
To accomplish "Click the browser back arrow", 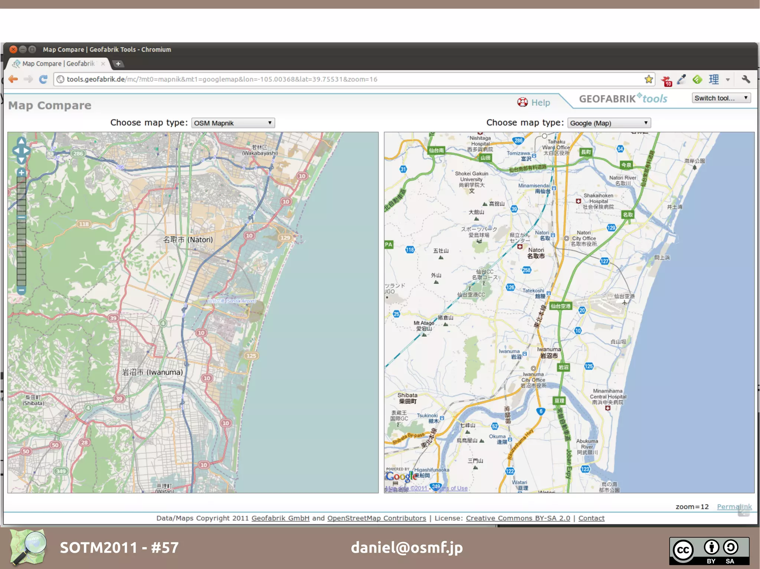I will [x=13, y=79].
